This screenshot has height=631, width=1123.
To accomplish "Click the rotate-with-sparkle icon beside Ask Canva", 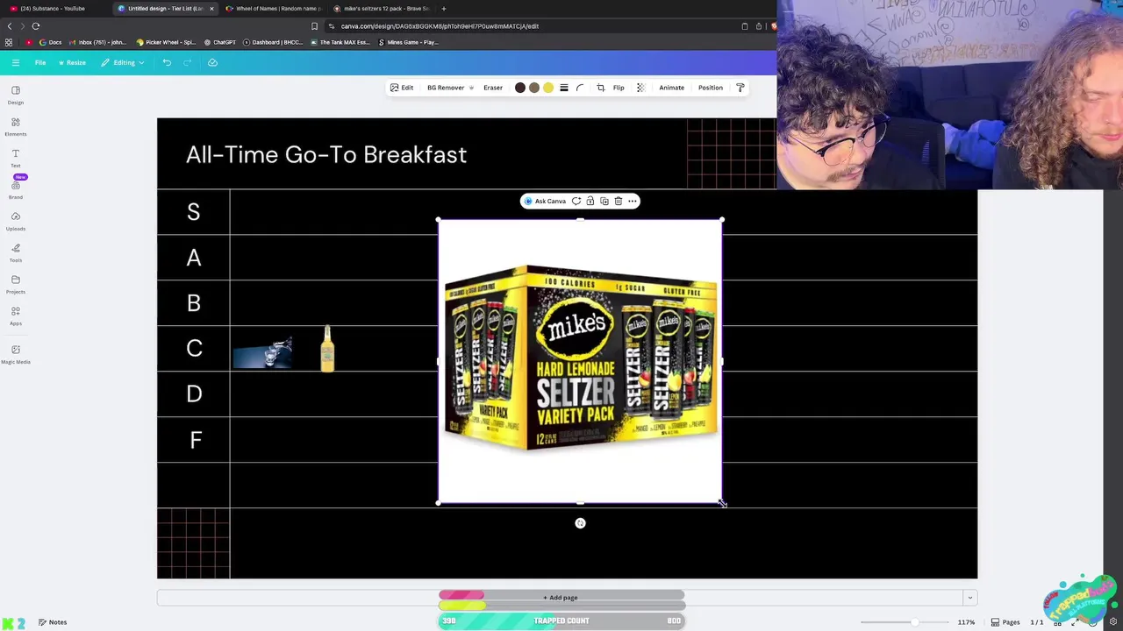I will coord(576,202).
